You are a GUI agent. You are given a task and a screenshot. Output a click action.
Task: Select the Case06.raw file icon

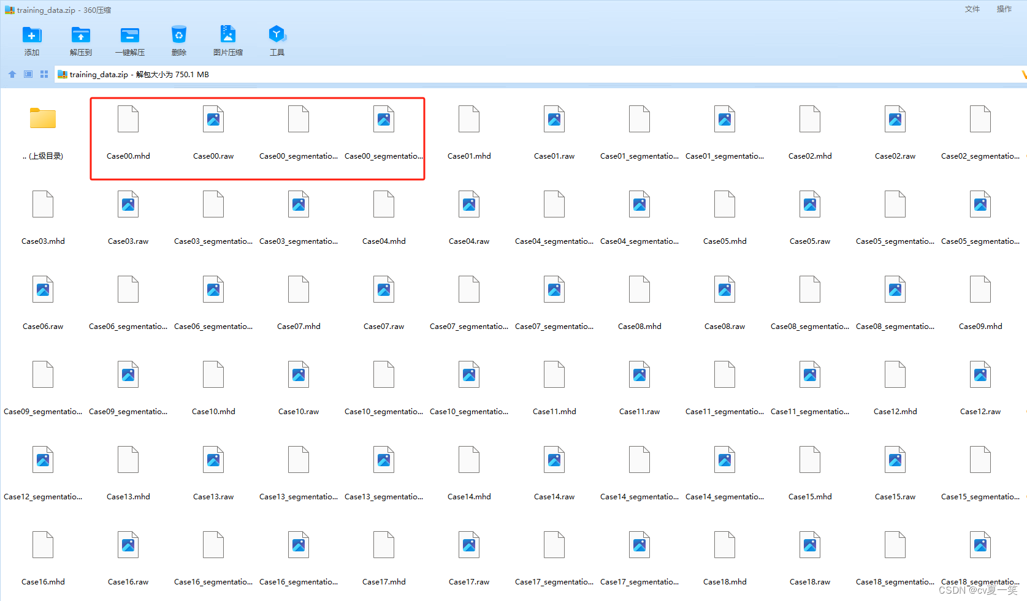(43, 289)
